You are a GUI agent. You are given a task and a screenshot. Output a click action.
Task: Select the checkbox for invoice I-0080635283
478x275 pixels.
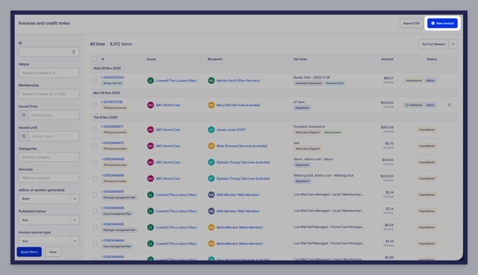(95, 81)
